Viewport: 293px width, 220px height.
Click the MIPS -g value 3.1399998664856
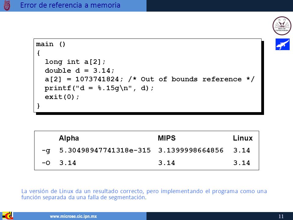click(x=191, y=150)
